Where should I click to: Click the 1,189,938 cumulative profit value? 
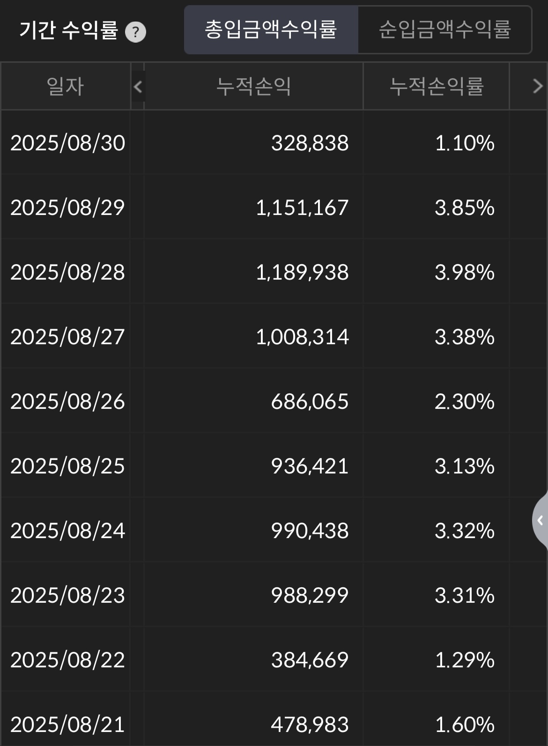[302, 272]
